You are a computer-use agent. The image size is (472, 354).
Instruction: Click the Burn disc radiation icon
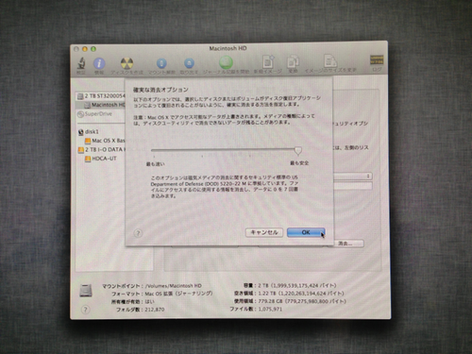pyautogui.click(x=126, y=63)
